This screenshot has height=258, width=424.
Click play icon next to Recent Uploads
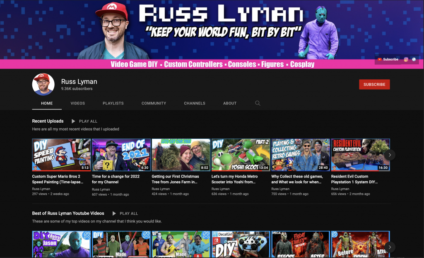tap(73, 121)
